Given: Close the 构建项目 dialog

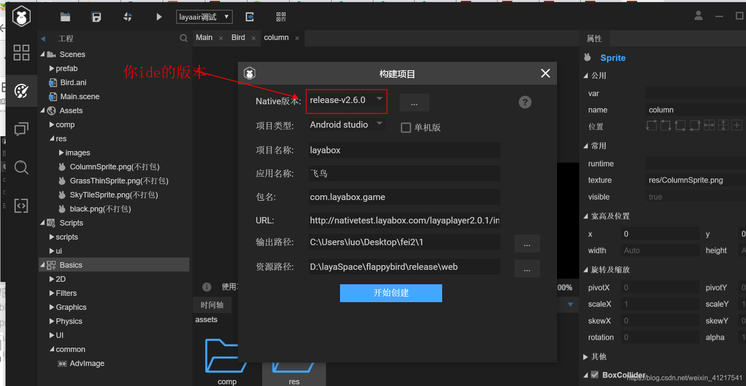Looking at the screenshot, I should click(545, 73).
